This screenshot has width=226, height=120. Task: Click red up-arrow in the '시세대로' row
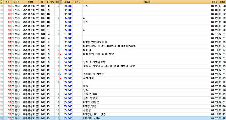coord(61,78)
